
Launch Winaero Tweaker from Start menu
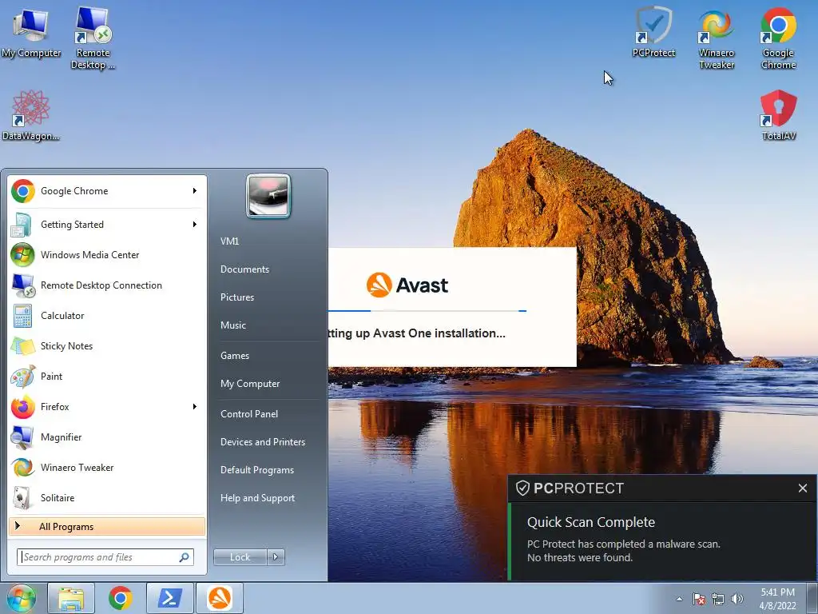[x=107, y=467]
